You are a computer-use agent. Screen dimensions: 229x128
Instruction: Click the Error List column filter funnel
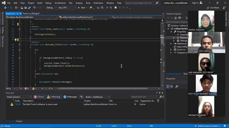pos(158,101)
